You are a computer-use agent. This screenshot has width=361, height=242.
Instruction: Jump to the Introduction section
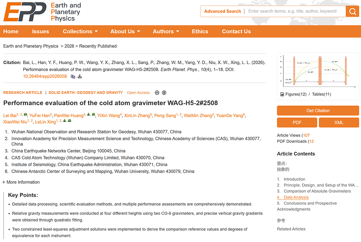click(295, 179)
